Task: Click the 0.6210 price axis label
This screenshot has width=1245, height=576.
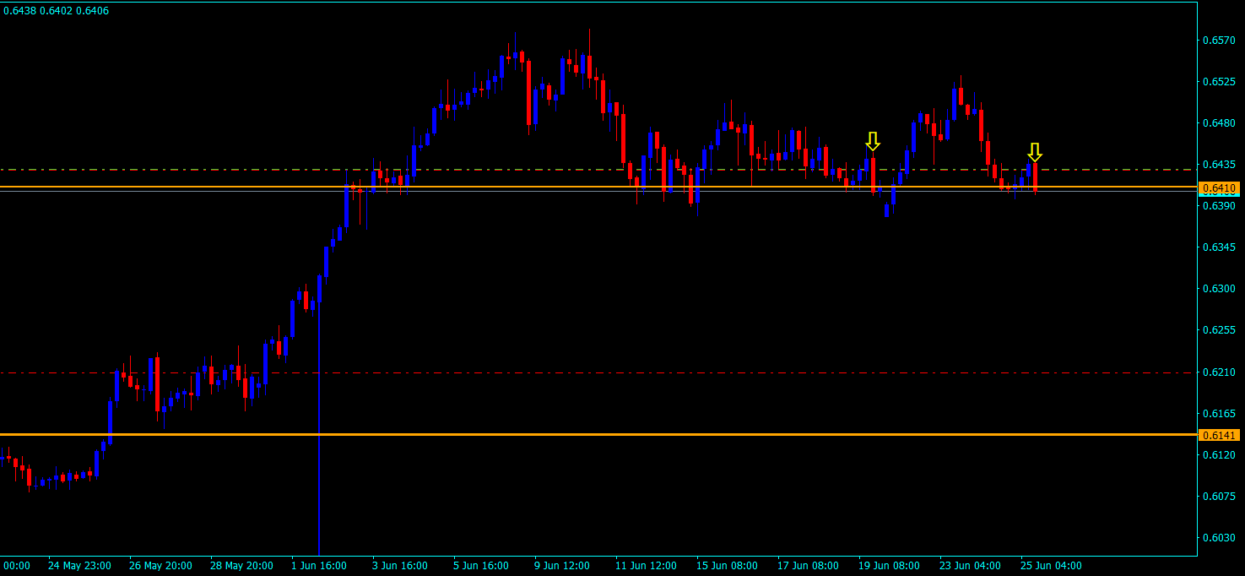Action: pyautogui.click(x=1219, y=372)
